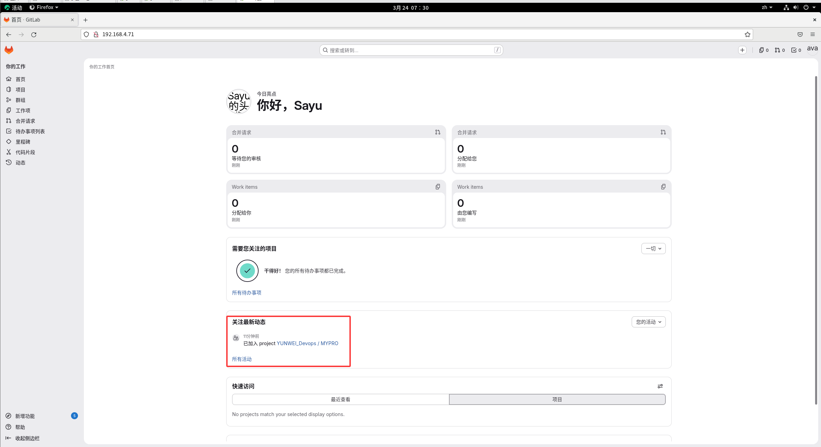Click quick access settings sliders icon

[660, 386]
